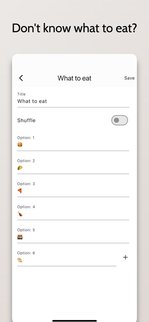
Task: Click the plus icon to add option
Action: pos(125,257)
